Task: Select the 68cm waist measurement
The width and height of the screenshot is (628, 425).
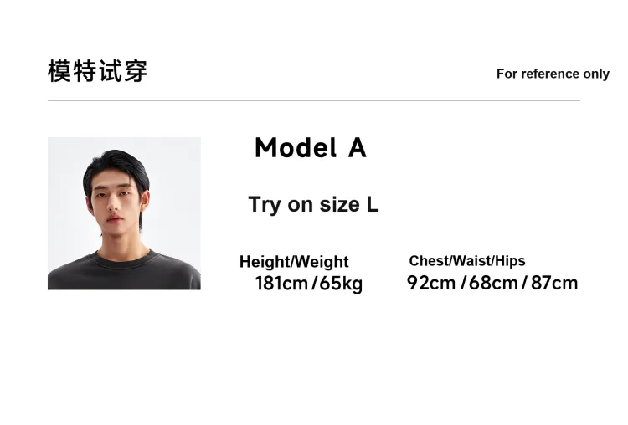Action: click(x=493, y=283)
